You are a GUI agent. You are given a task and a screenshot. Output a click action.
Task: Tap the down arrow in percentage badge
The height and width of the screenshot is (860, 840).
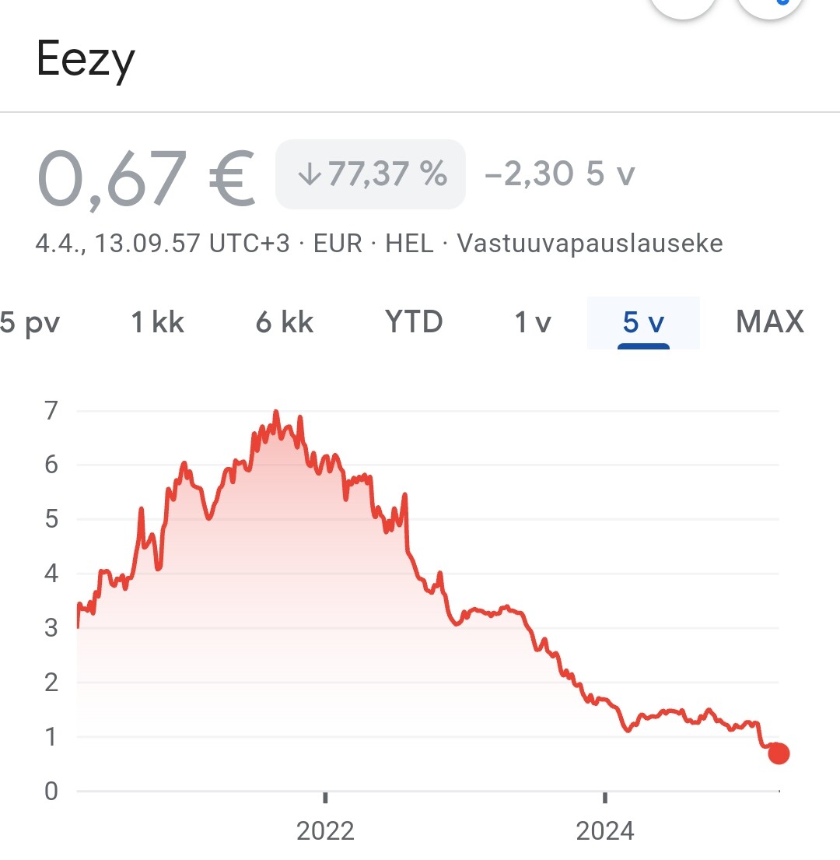tap(310, 174)
